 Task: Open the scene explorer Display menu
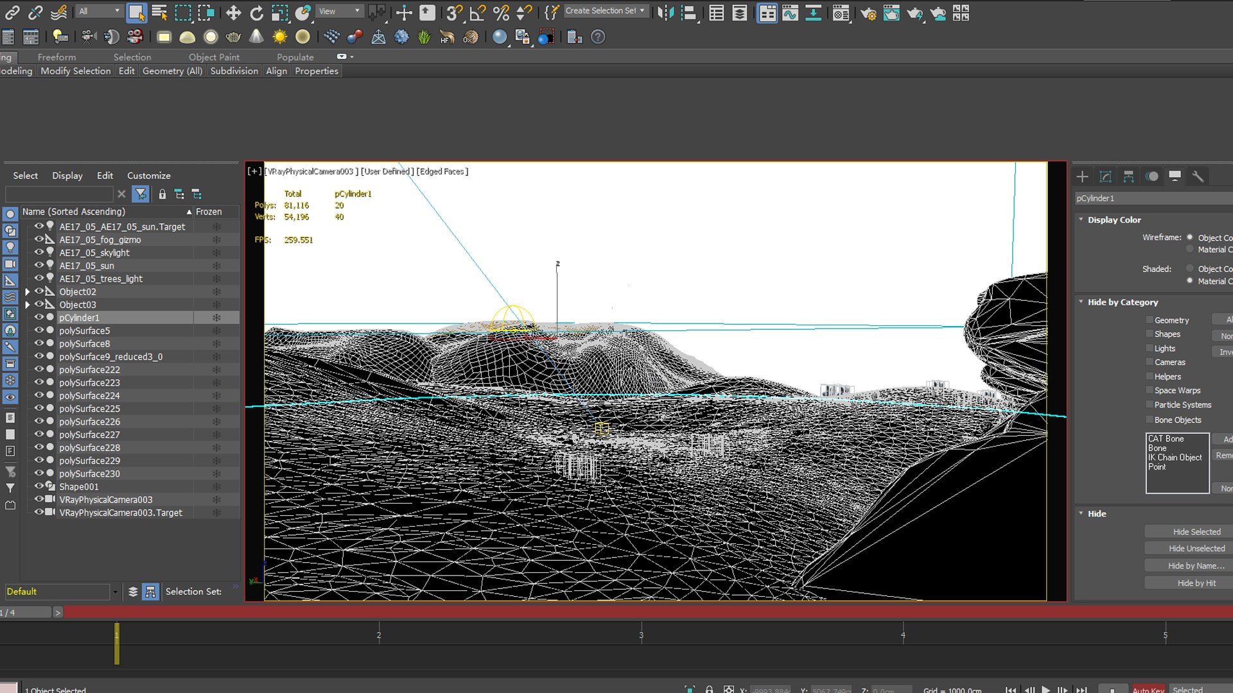coord(67,175)
